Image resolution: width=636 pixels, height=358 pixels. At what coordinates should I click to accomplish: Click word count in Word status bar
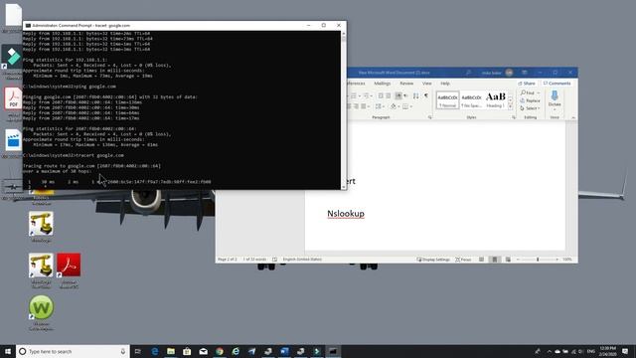coord(254,259)
